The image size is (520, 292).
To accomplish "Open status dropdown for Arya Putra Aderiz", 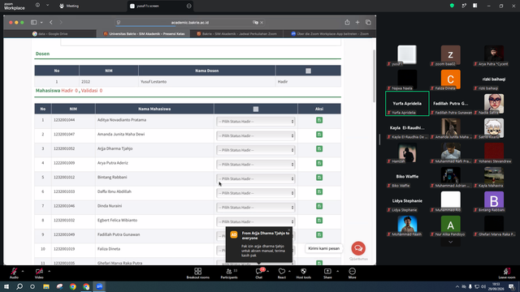I will pos(256,164).
